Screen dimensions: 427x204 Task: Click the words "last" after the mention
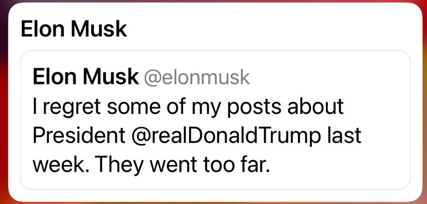(x=344, y=135)
